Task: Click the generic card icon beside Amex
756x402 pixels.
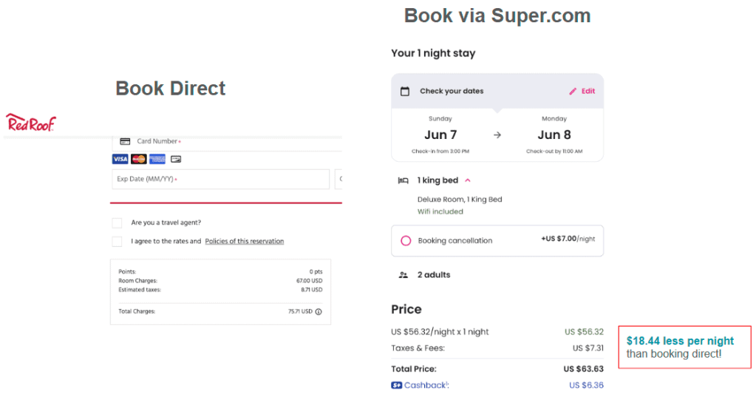Action: click(x=176, y=159)
